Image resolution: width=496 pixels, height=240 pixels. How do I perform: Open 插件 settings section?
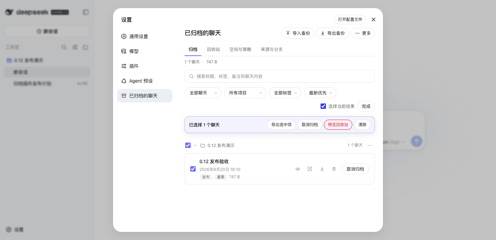point(145,66)
